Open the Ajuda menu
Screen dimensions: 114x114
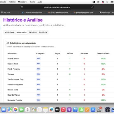click(40, 2)
